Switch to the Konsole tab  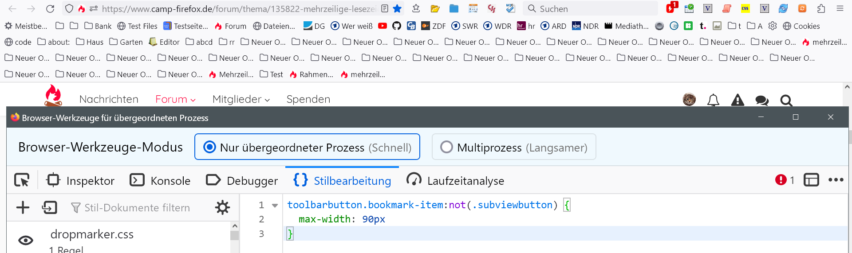(x=160, y=181)
